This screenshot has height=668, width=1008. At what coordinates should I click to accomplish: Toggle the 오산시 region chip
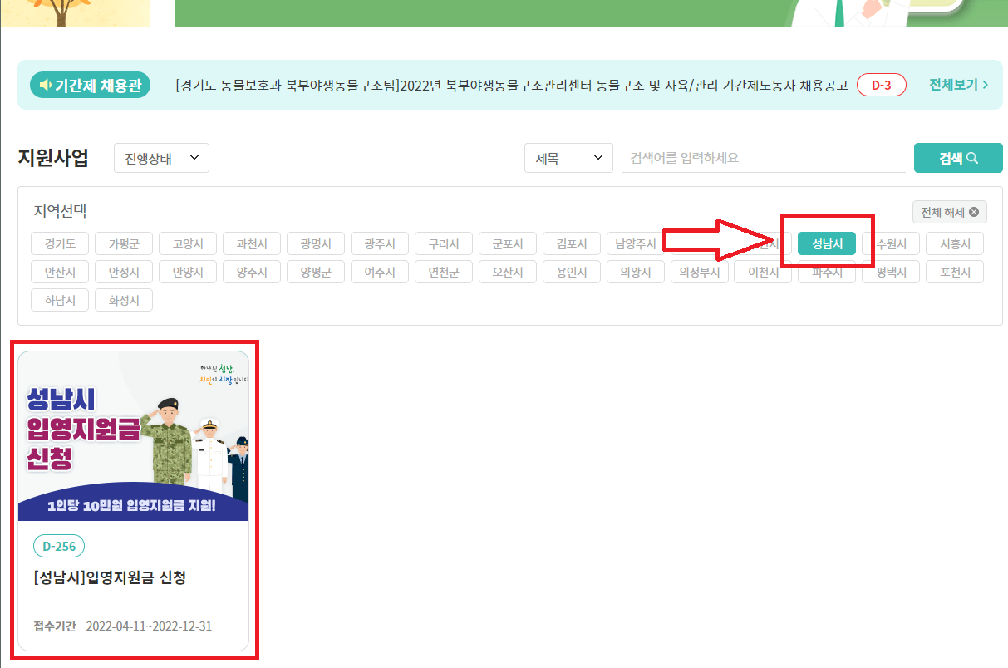point(508,272)
